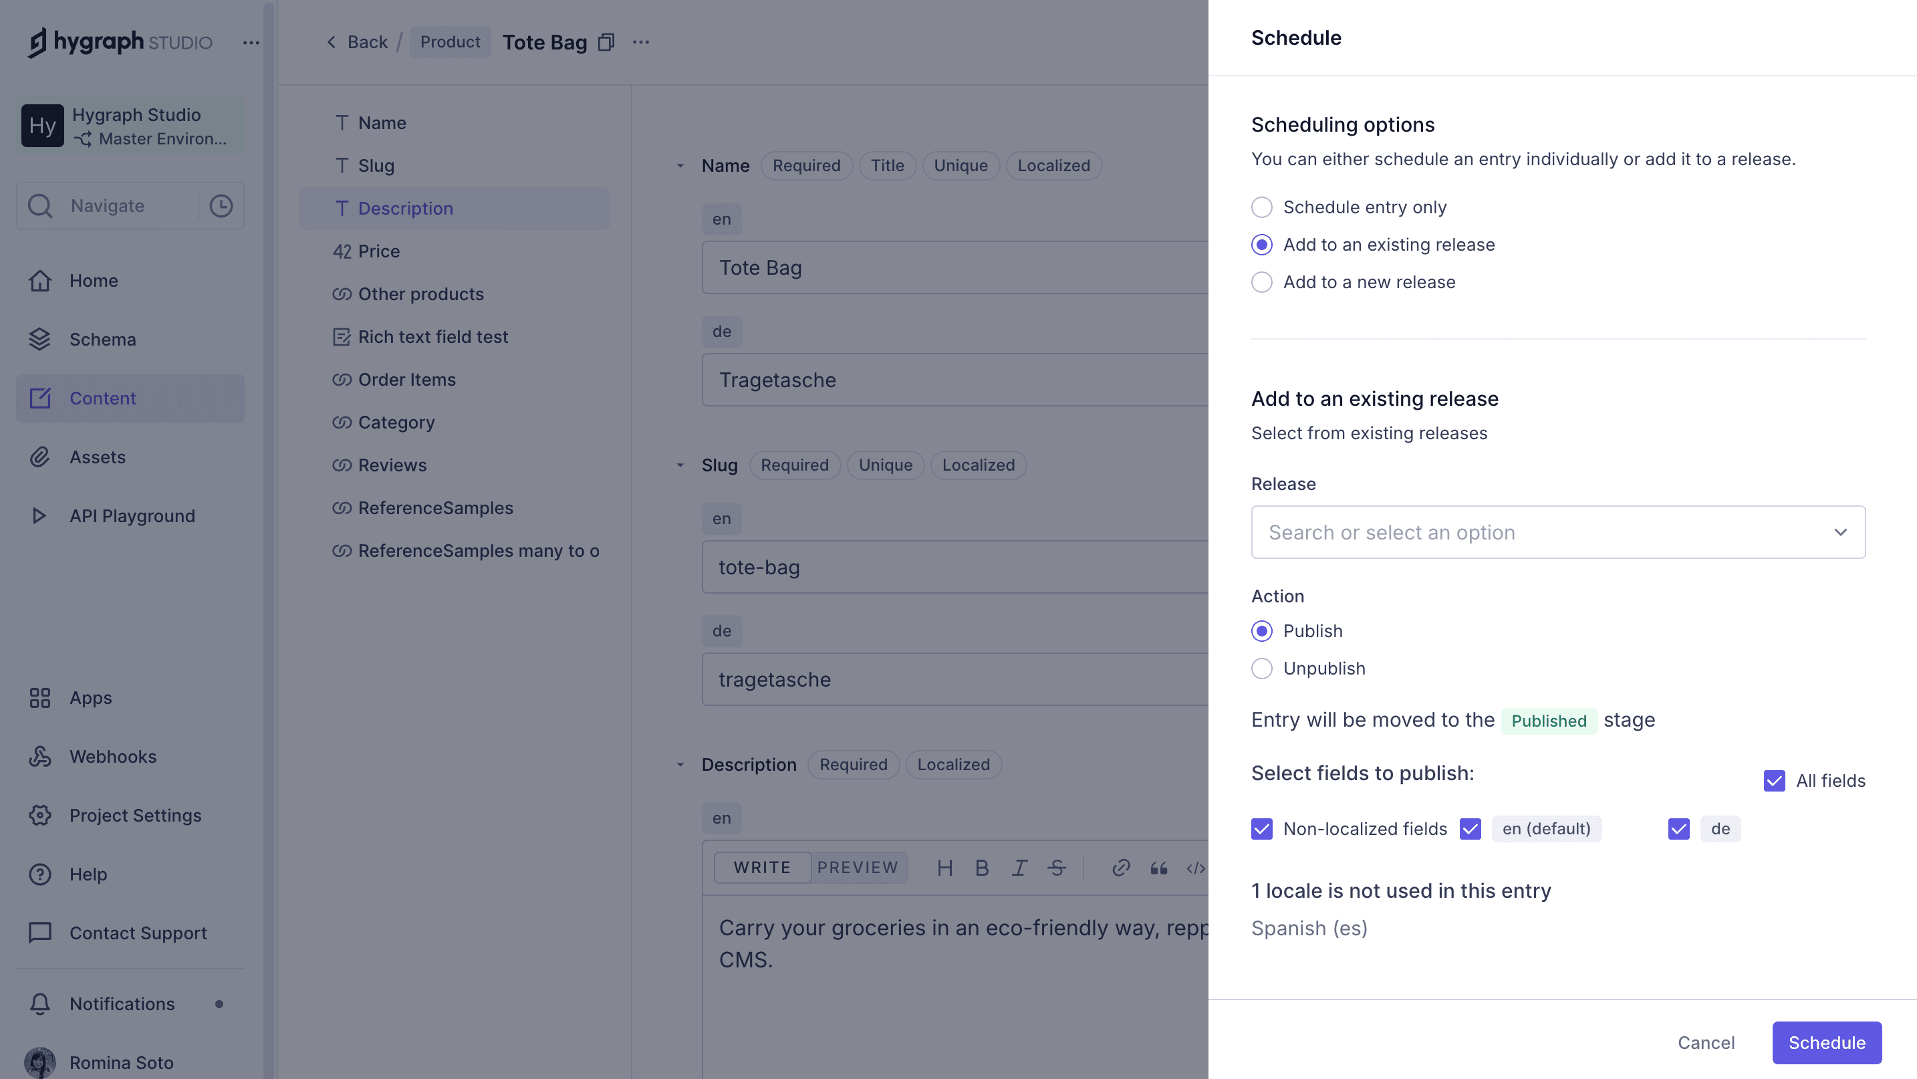
Task: Launch the API Playground
Action: tap(132, 515)
